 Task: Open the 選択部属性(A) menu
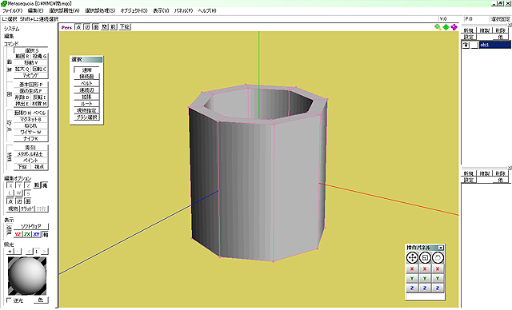[x=64, y=10]
